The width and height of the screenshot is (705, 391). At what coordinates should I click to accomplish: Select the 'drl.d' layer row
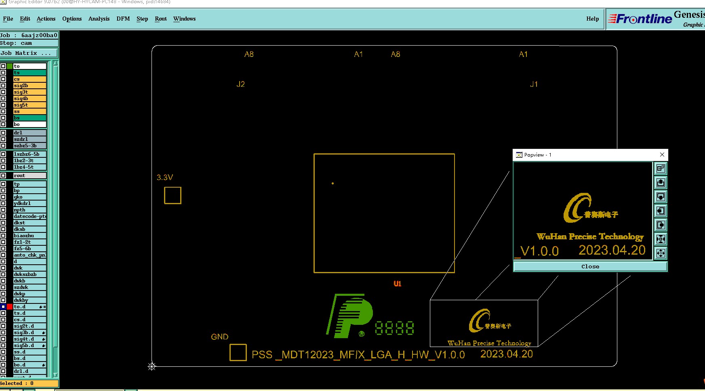30,371
